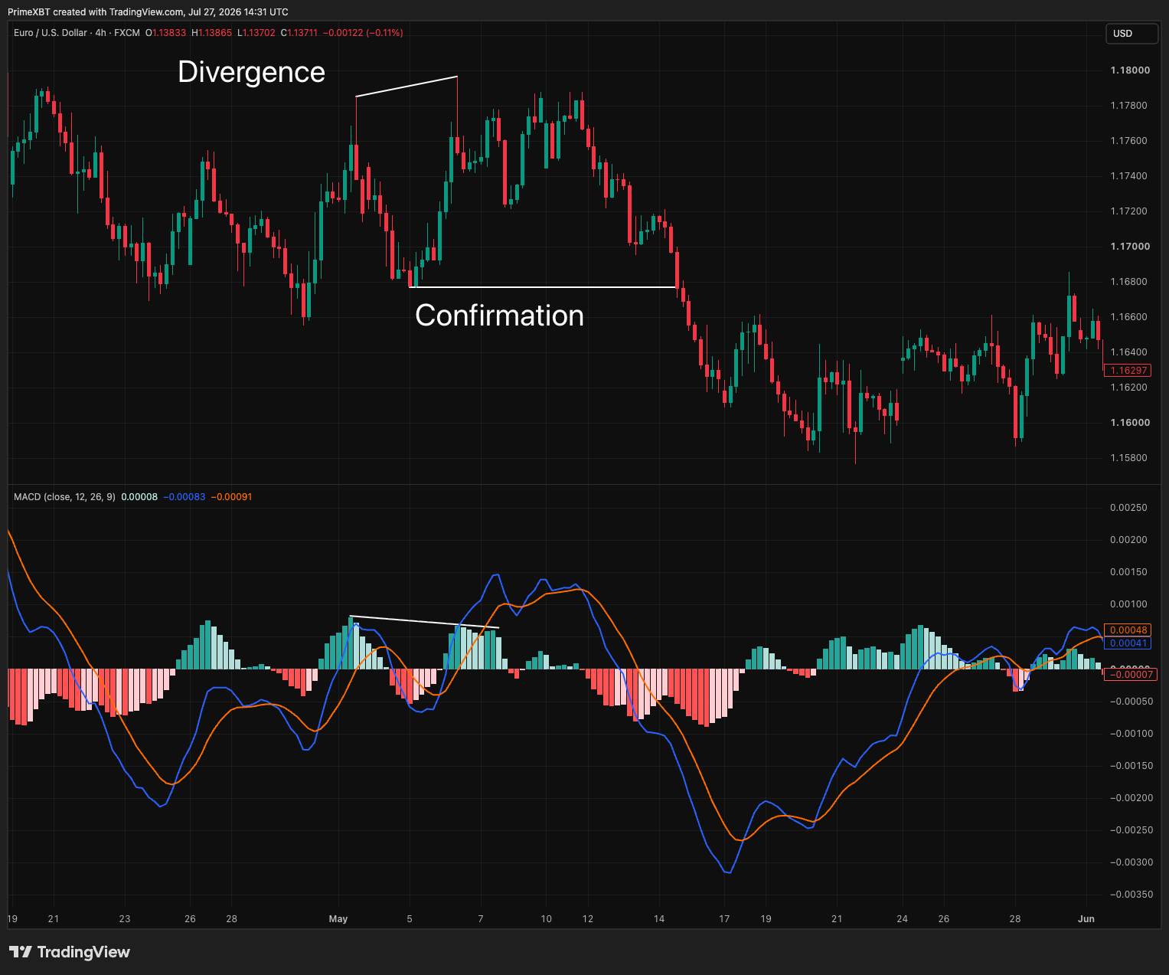Image resolution: width=1169 pixels, height=975 pixels.
Task: Click the 1.16600 price axis label
Action: 1130,317
